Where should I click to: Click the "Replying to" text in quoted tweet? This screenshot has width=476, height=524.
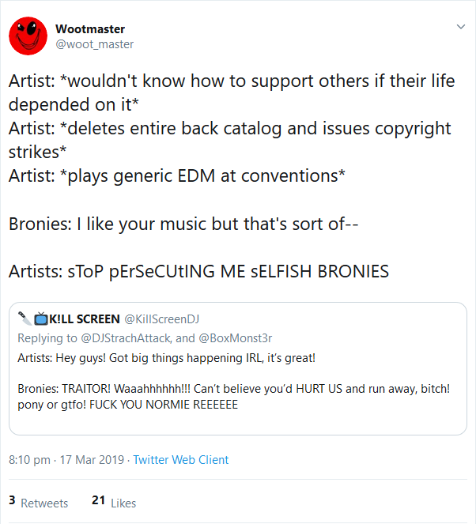click(45, 338)
